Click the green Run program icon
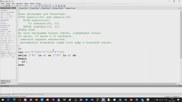Viewport: 182px width, 102px height. click(31, 6)
